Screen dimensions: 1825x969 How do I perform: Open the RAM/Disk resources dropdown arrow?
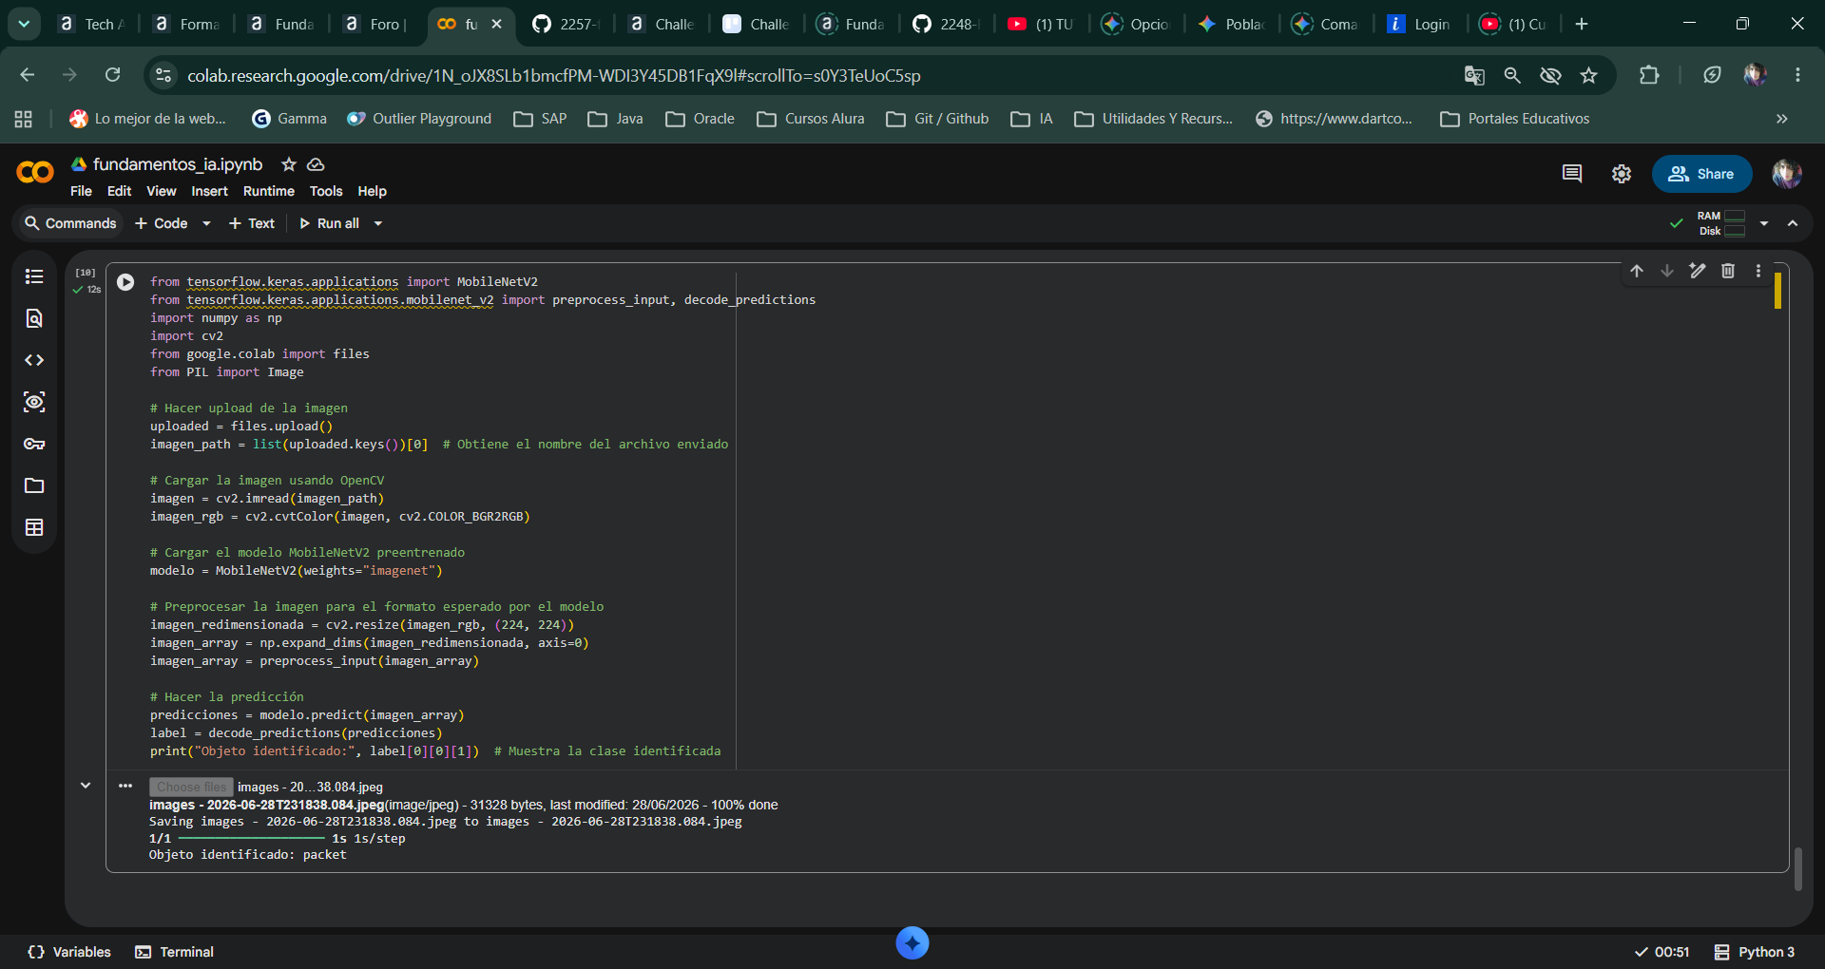click(x=1764, y=223)
